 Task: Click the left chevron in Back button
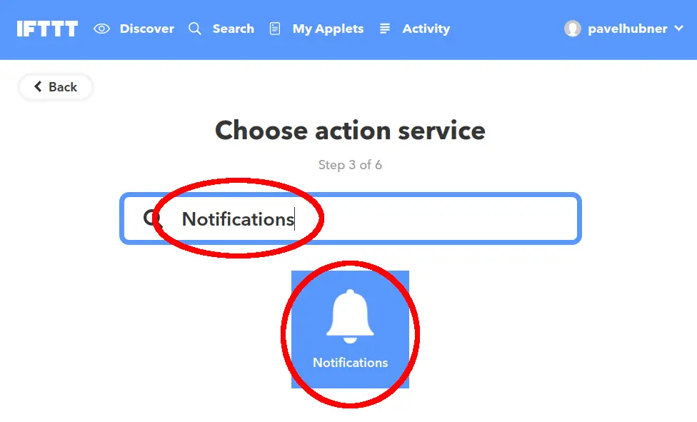[39, 86]
